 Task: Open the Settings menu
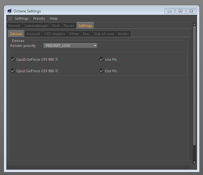tap(22, 18)
